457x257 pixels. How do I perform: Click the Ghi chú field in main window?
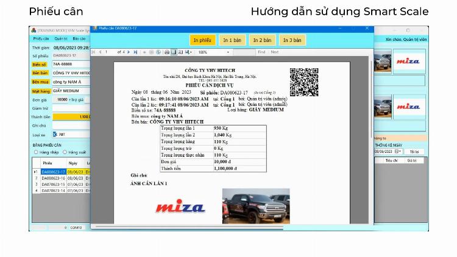tap(71, 125)
